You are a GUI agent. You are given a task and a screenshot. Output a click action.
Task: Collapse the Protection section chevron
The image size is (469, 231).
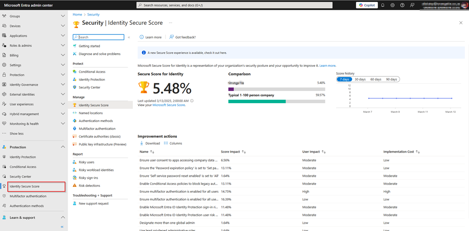coord(63,147)
